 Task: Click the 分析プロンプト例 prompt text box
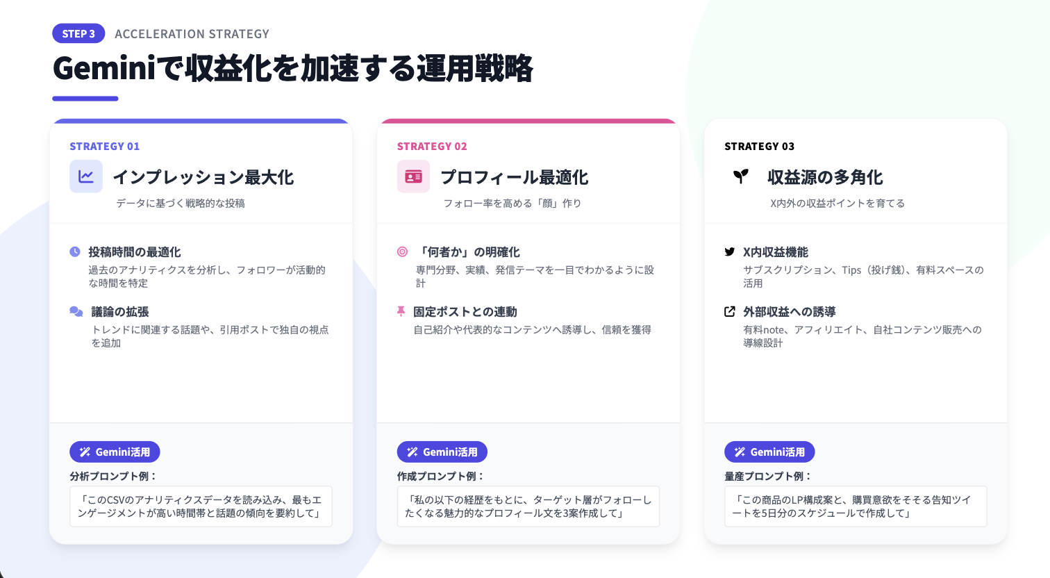[x=201, y=506]
